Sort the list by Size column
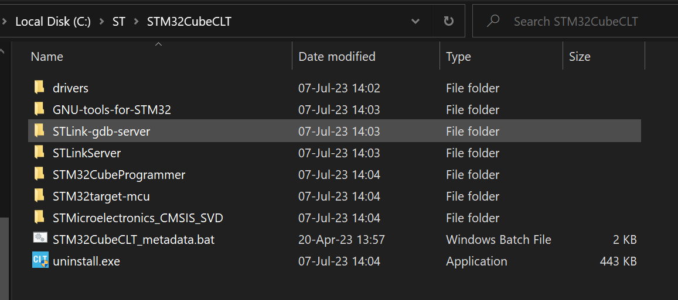 (579, 57)
